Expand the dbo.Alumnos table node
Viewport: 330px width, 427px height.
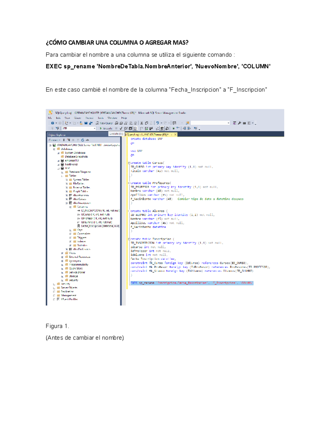67,195
